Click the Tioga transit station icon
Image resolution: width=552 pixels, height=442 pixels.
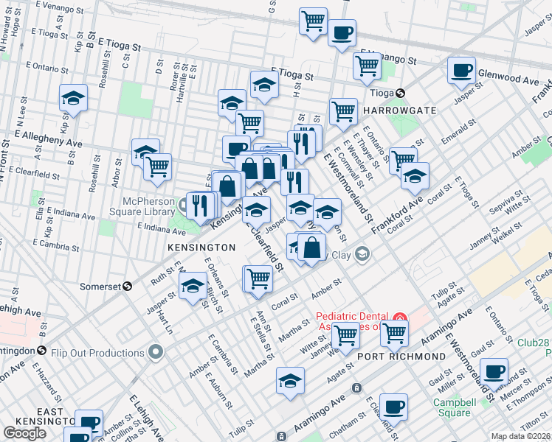click(x=400, y=93)
